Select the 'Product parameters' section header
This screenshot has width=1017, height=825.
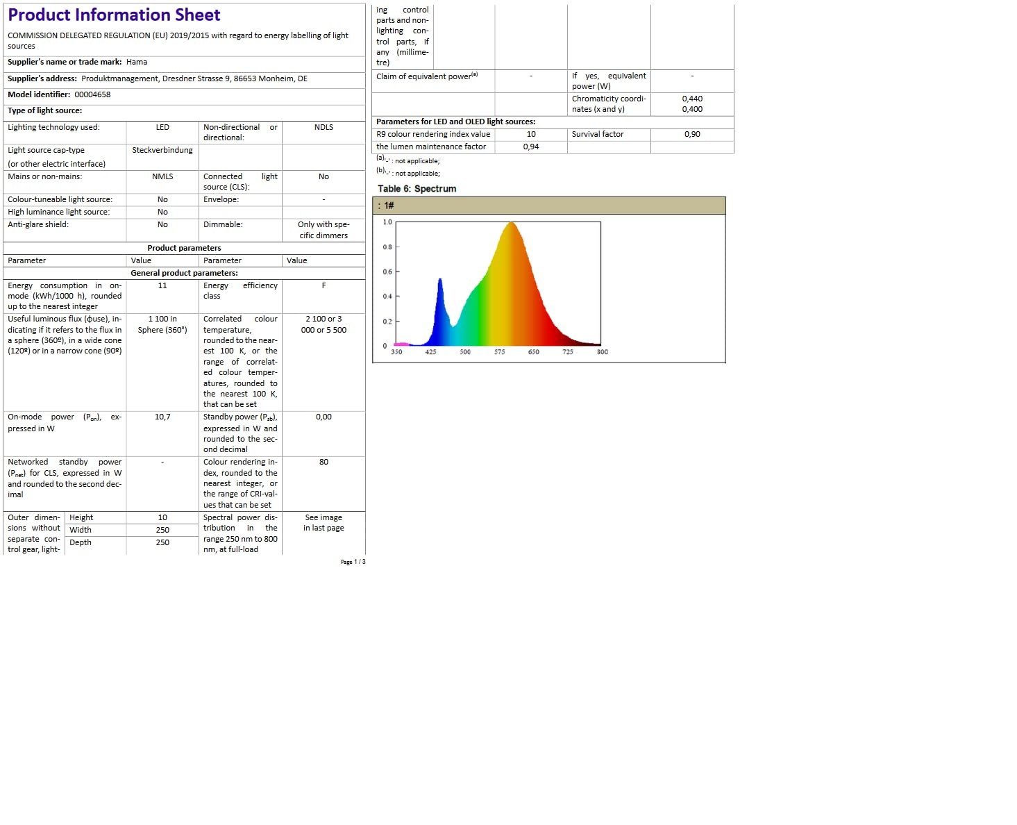[x=184, y=248]
